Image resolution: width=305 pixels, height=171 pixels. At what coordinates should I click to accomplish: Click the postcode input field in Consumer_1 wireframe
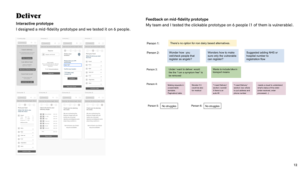[73, 65]
